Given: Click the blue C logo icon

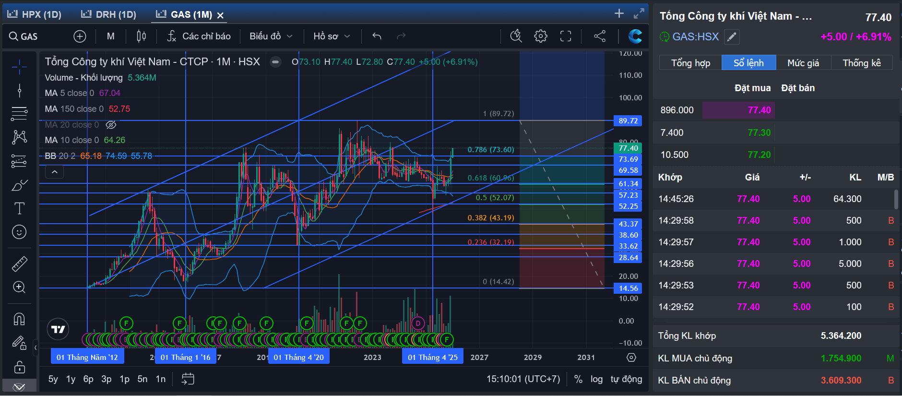Looking at the screenshot, I should (x=635, y=36).
